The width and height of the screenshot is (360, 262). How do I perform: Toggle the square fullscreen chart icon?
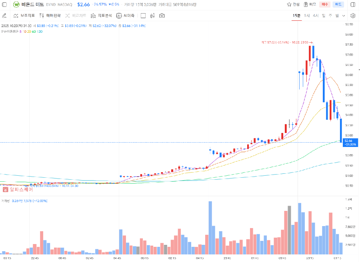(x=143, y=16)
